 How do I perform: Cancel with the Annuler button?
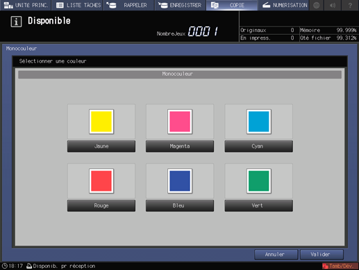pyautogui.click(x=276, y=255)
